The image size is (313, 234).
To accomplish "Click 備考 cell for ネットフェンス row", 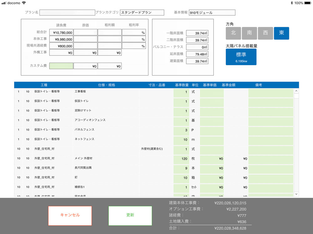I will point(271,141).
